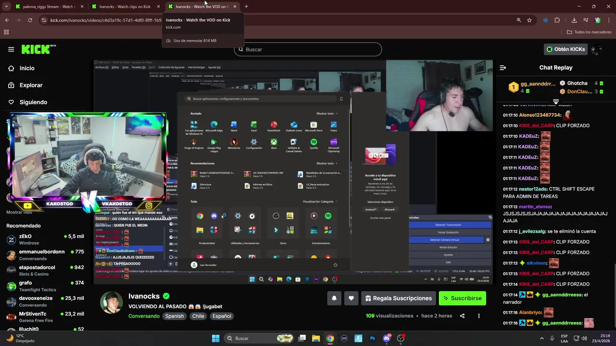Click chat username Alonso123467734
The width and height of the screenshot is (616, 346).
[x=539, y=115]
